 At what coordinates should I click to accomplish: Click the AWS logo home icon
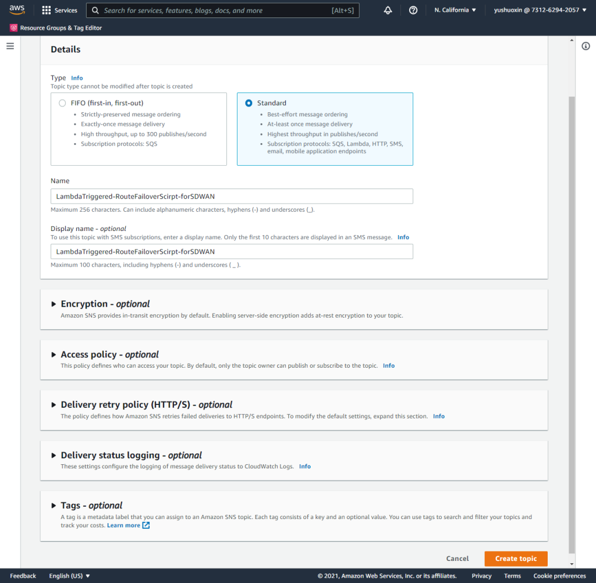[x=17, y=10]
